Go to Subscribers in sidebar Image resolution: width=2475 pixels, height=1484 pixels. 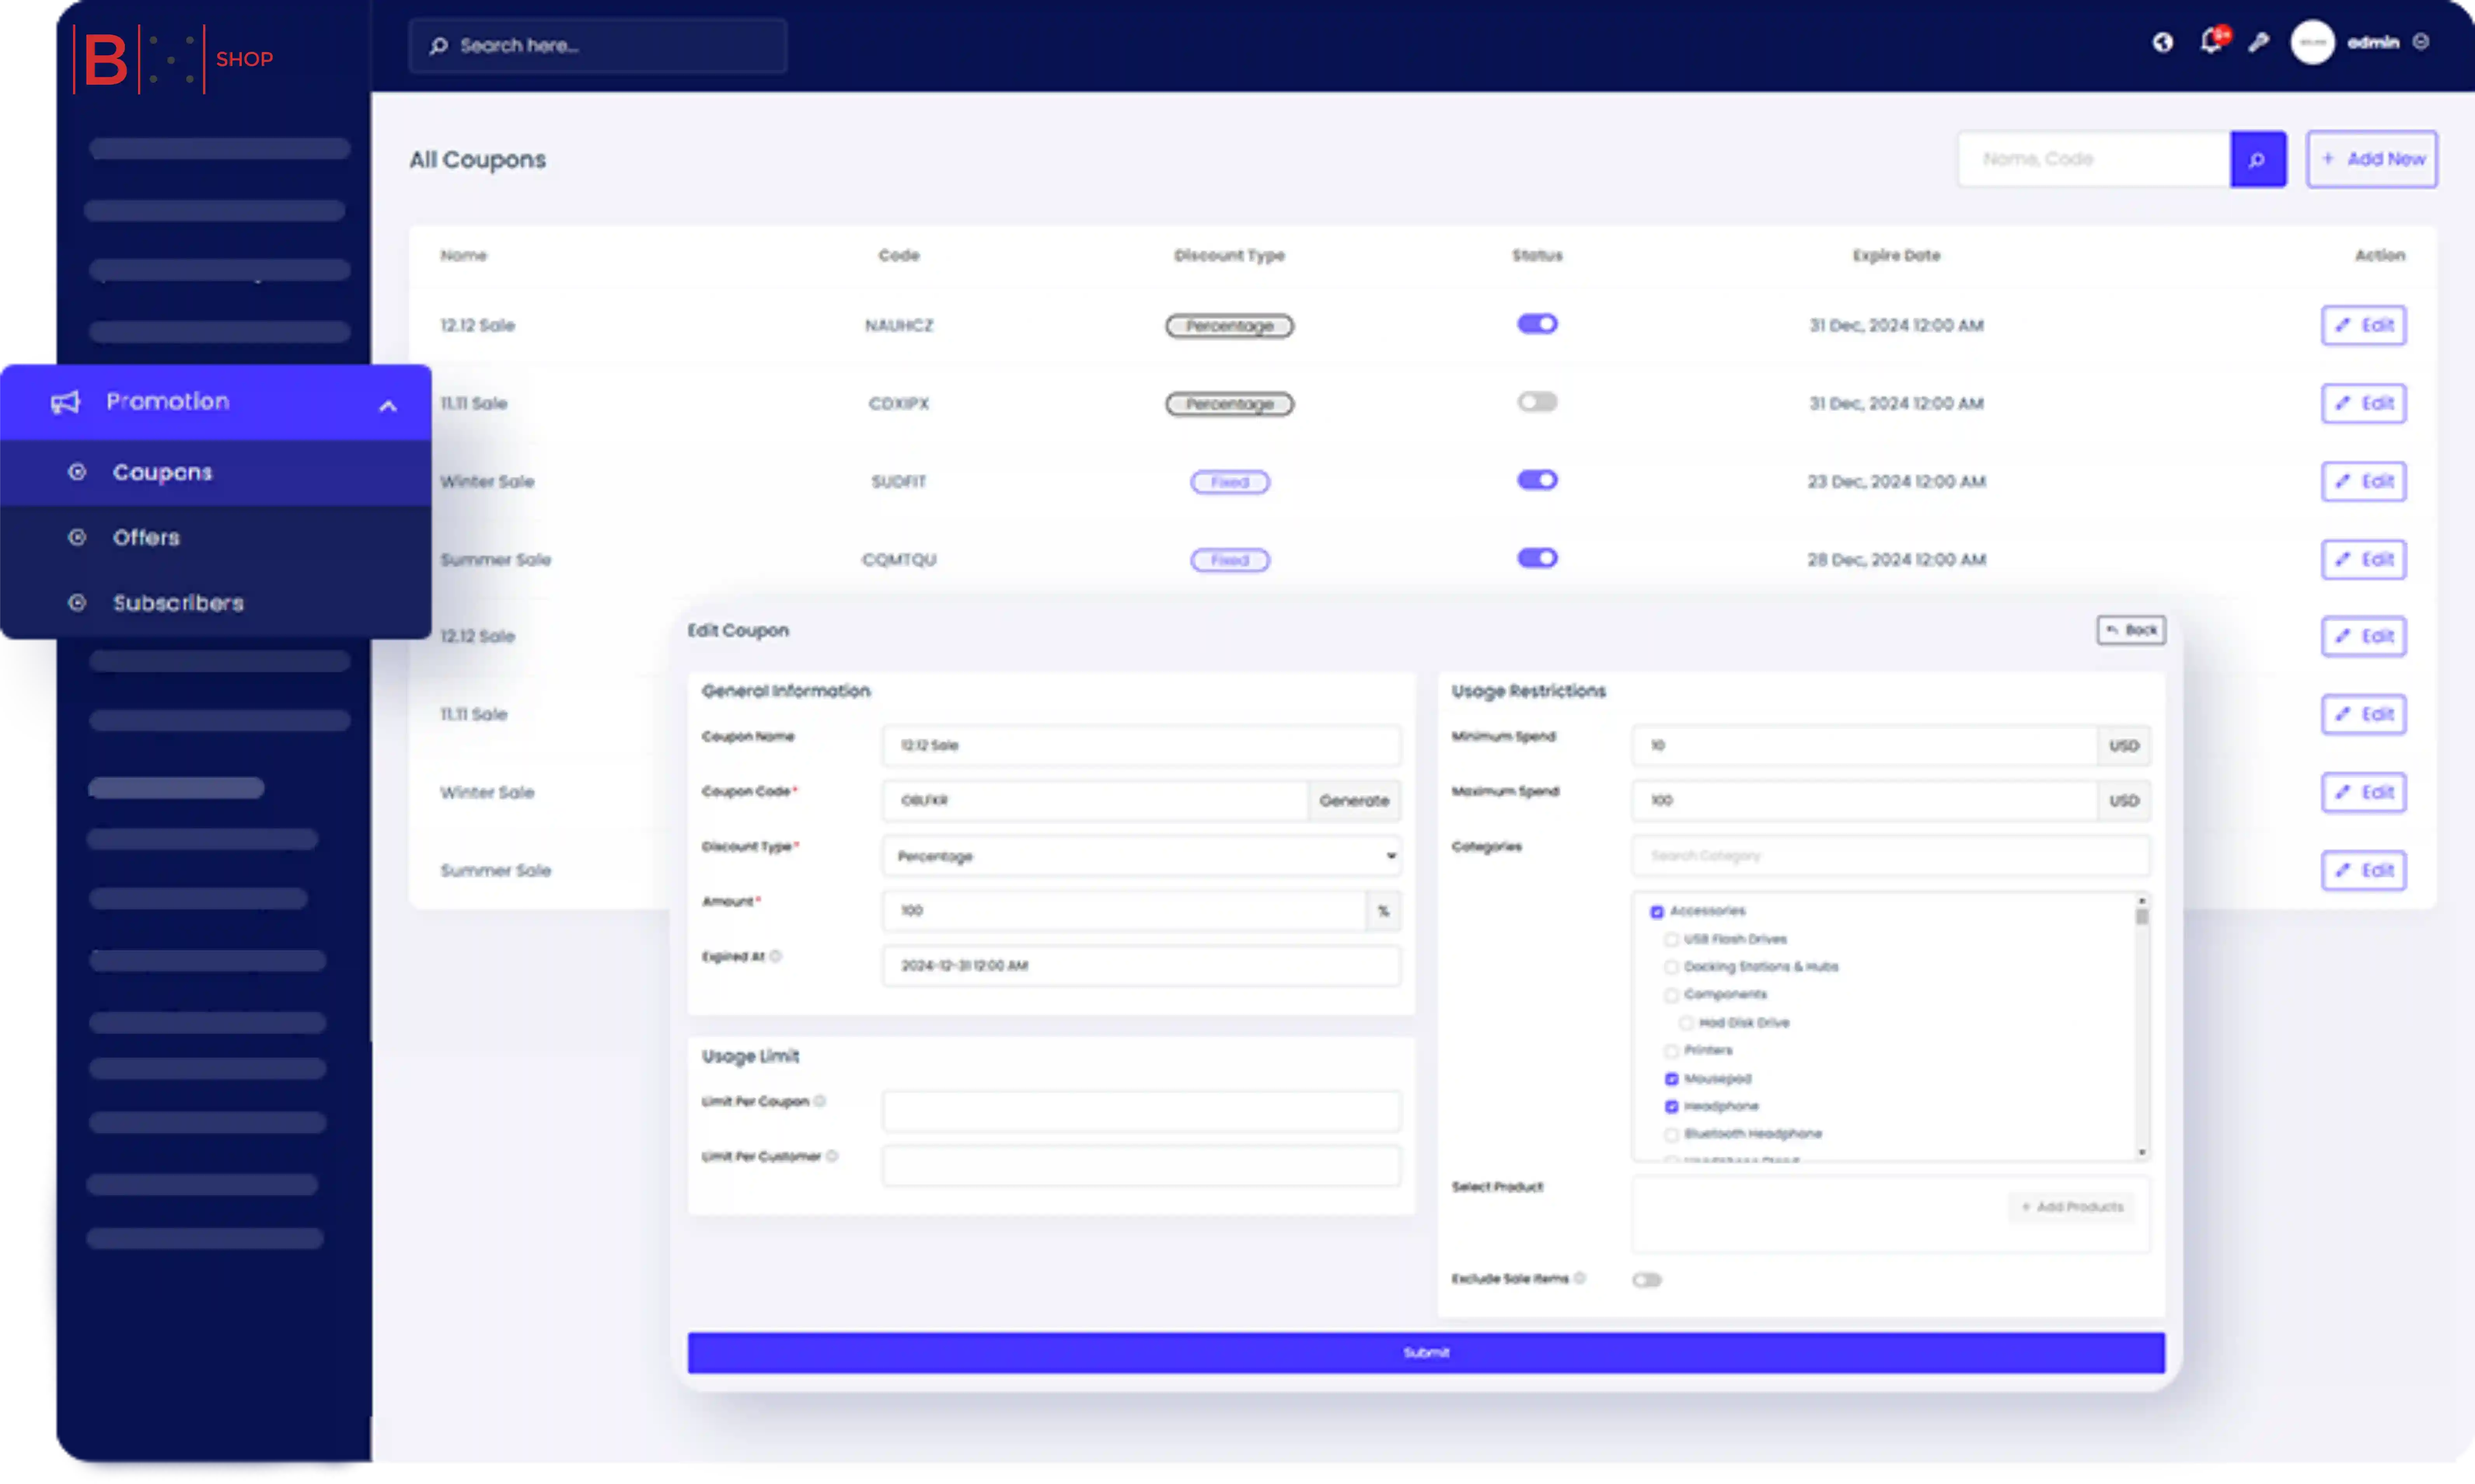pyautogui.click(x=178, y=603)
